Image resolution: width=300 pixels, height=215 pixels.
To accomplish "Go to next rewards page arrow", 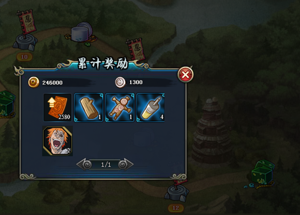I will (x=126, y=164).
